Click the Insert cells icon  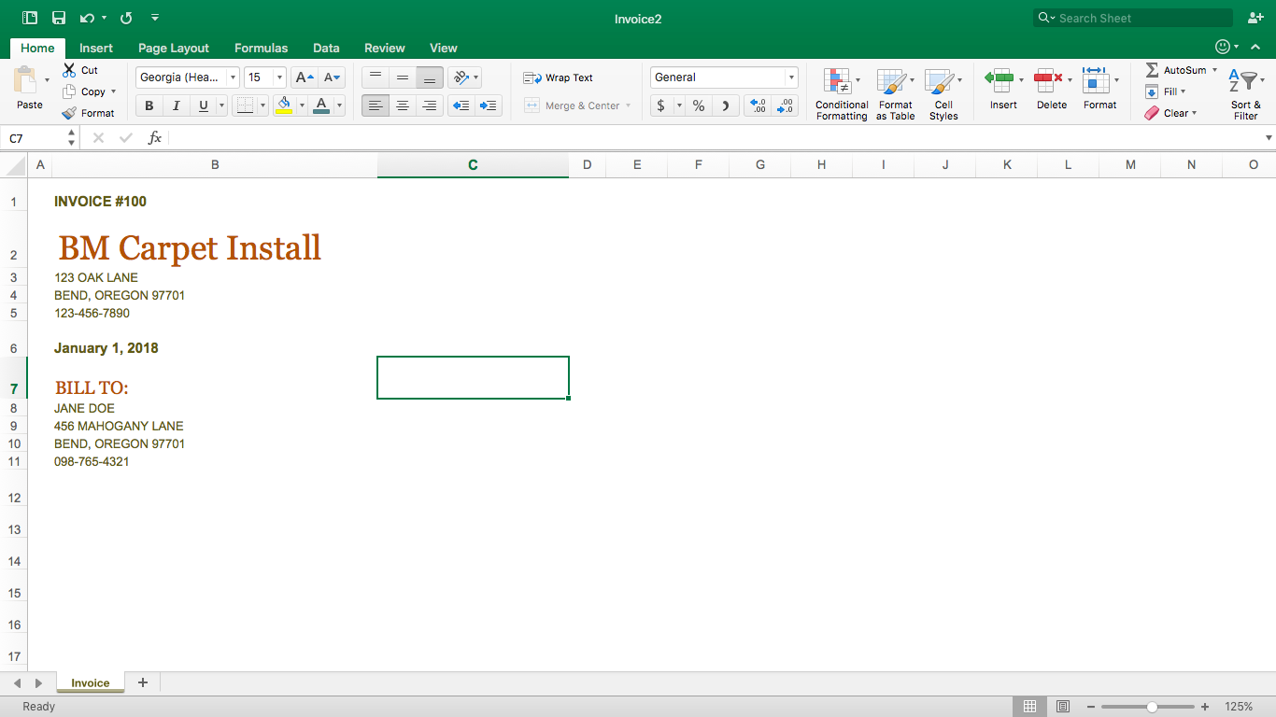(1000, 79)
